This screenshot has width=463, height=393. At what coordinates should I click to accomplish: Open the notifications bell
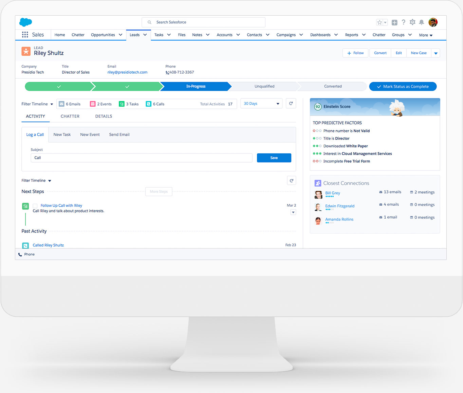click(x=421, y=22)
